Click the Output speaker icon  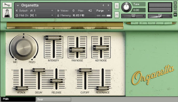point(17,11)
